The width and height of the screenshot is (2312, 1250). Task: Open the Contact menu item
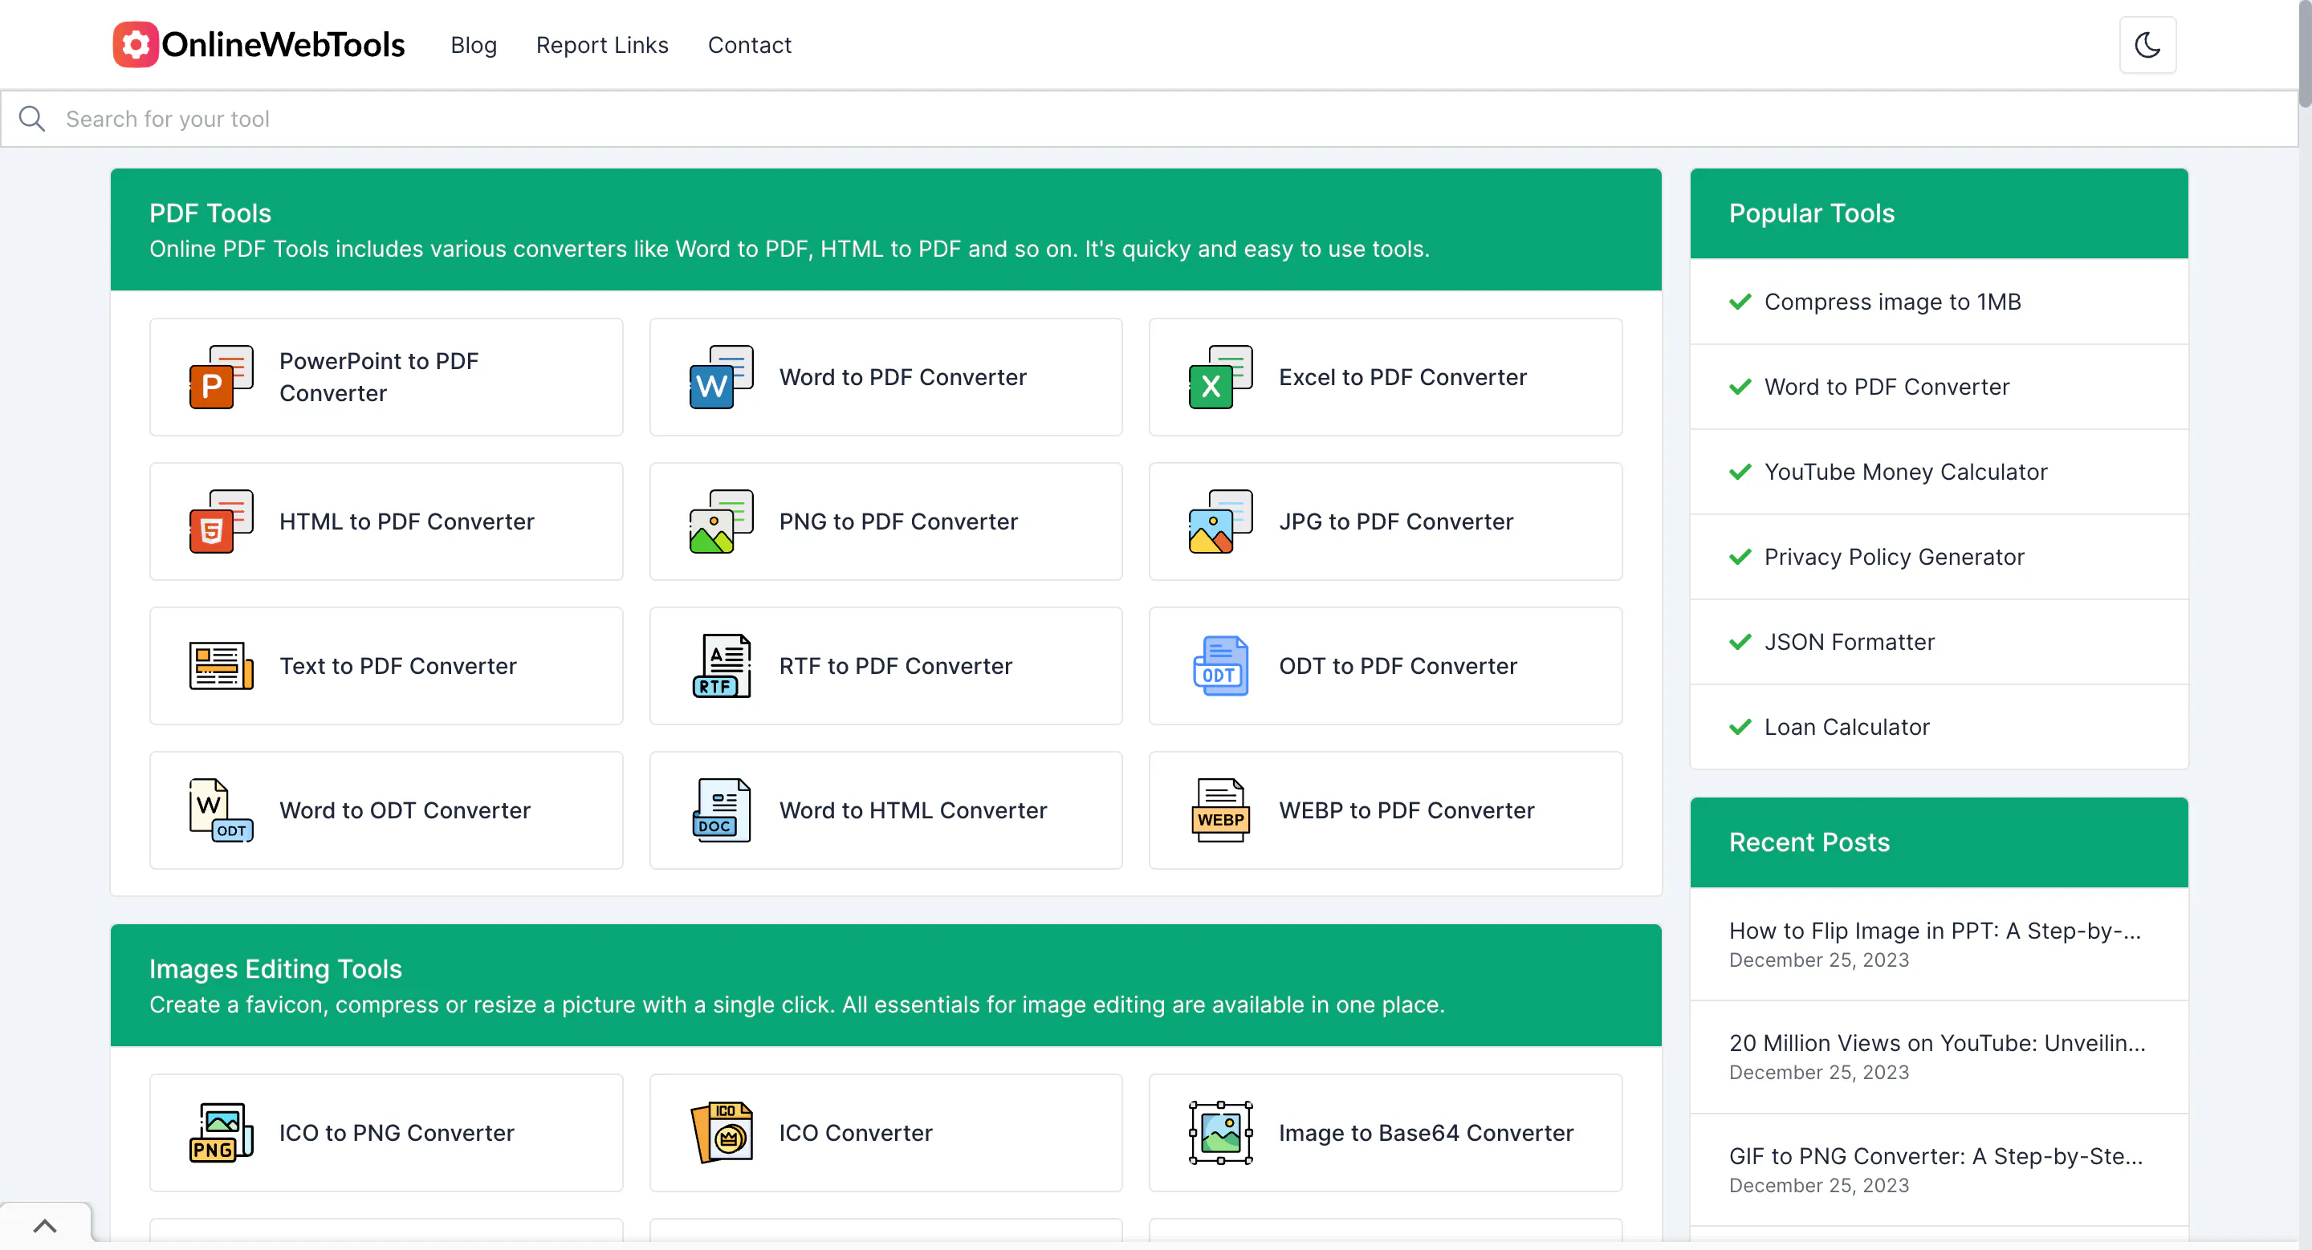click(750, 45)
